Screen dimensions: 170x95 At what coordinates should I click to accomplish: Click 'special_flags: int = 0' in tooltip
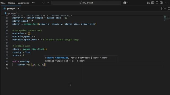click(x=59, y=61)
